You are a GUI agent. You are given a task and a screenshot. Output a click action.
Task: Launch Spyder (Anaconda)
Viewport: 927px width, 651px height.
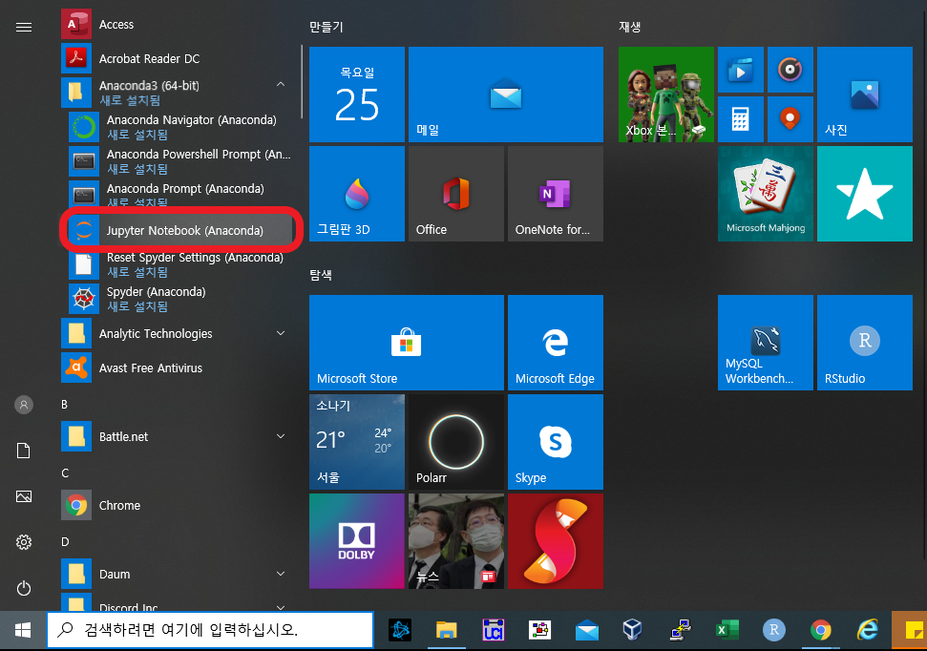tap(180, 299)
